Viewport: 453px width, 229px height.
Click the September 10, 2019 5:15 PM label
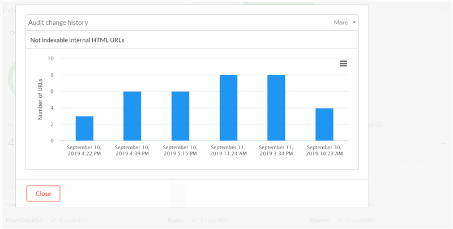(180, 150)
